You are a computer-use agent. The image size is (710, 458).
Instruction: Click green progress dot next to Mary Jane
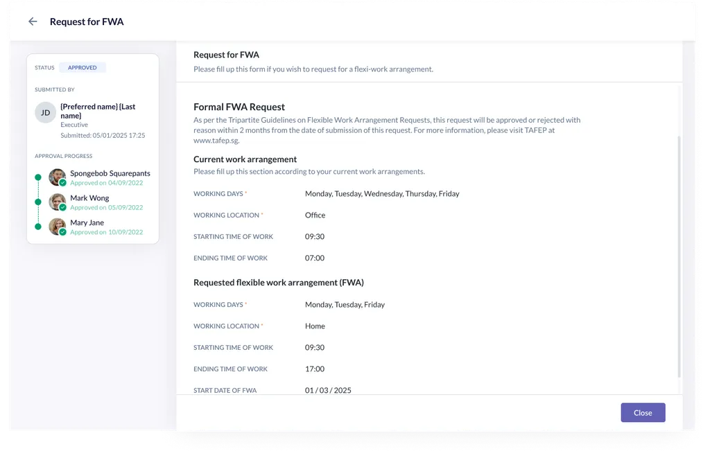[x=38, y=227]
